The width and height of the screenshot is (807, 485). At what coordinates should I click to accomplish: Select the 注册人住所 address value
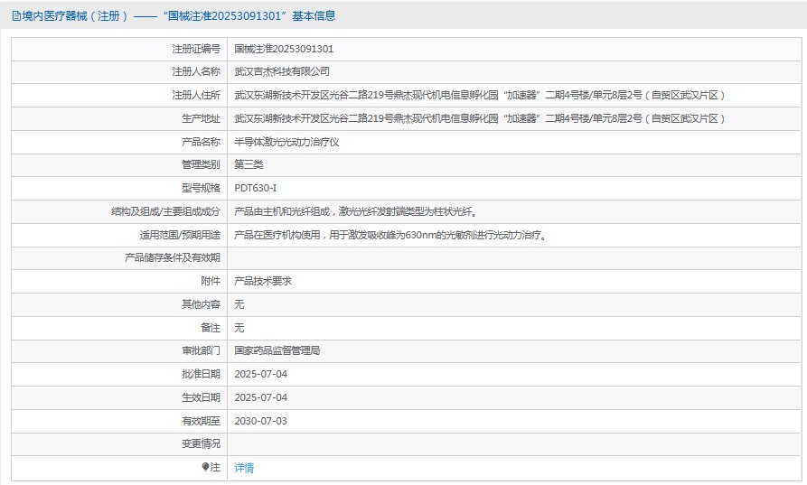pos(479,95)
